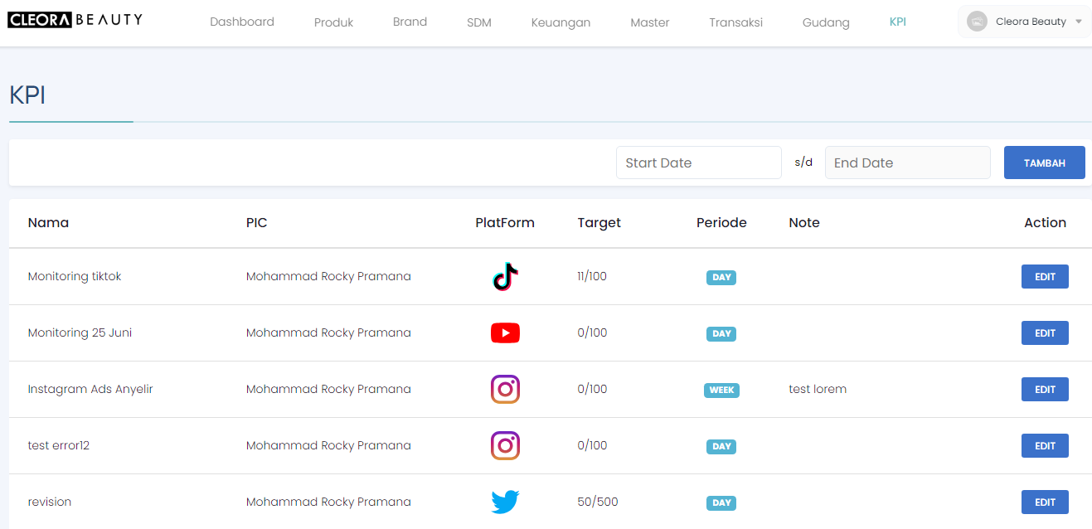This screenshot has height=529, width=1092.
Task: Click Instagram icon for Instagram Ads Anyelir
Action: [505, 390]
